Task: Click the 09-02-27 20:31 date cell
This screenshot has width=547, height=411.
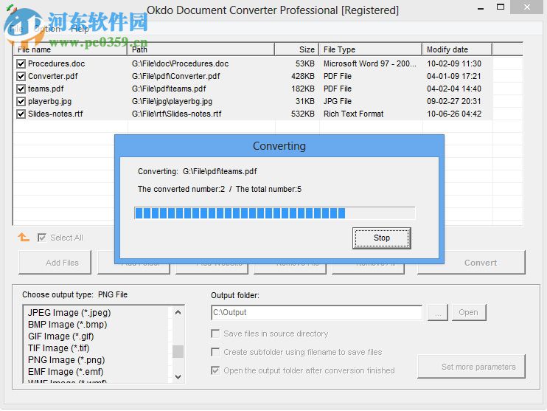Action: (454, 101)
